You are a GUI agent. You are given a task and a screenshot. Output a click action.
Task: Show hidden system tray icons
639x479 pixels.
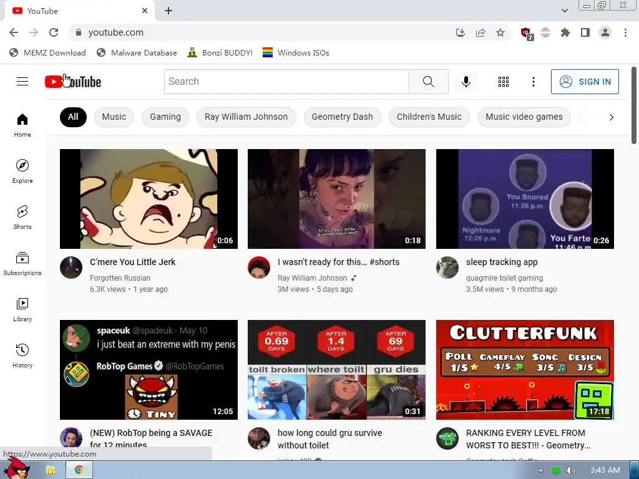coord(540,470)
